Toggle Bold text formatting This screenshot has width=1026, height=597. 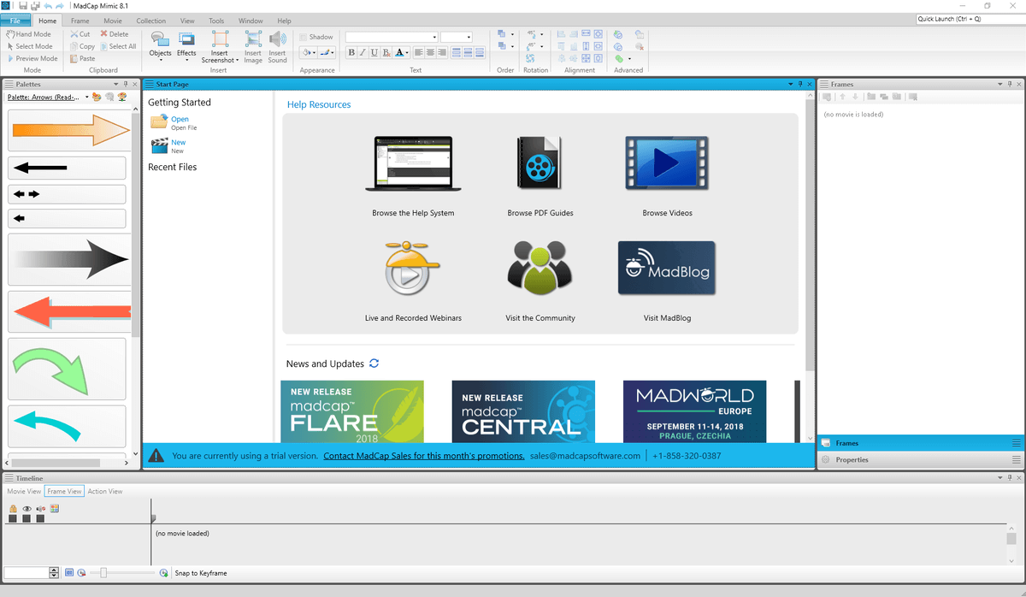point(351,52)
